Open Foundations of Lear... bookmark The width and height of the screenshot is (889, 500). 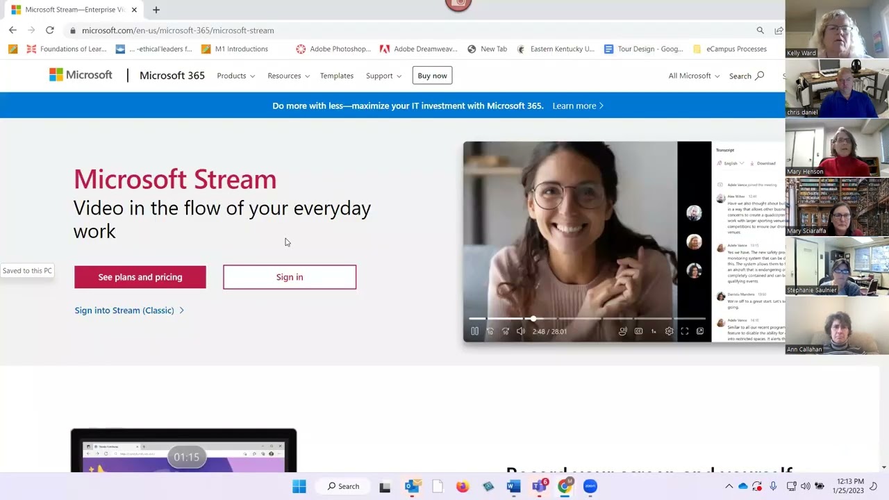(66, 49)
